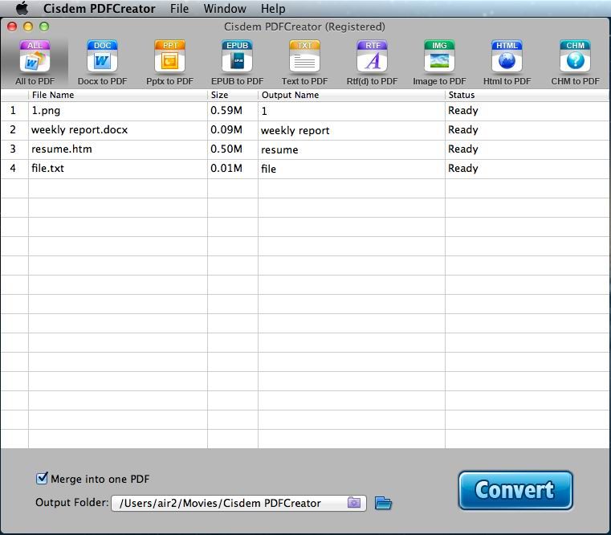Open the Help menu
The height and width of the screenshot is (535, 611).
273,9
